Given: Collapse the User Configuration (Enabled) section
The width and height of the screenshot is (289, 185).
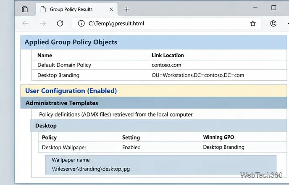Looking at the screenshot, I should 154,91.
